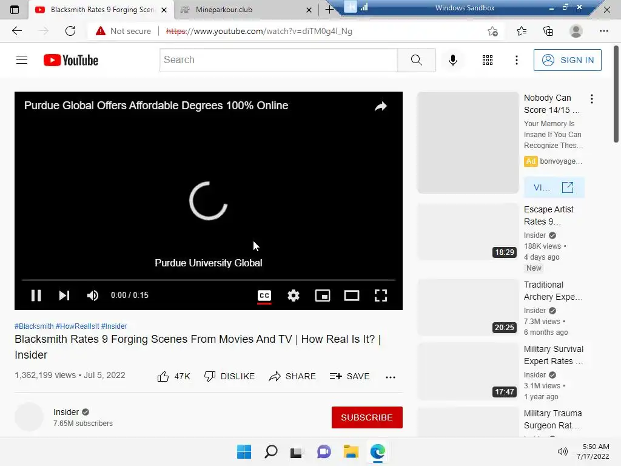Click the address bar URL
621x466 pixels.
260,31
